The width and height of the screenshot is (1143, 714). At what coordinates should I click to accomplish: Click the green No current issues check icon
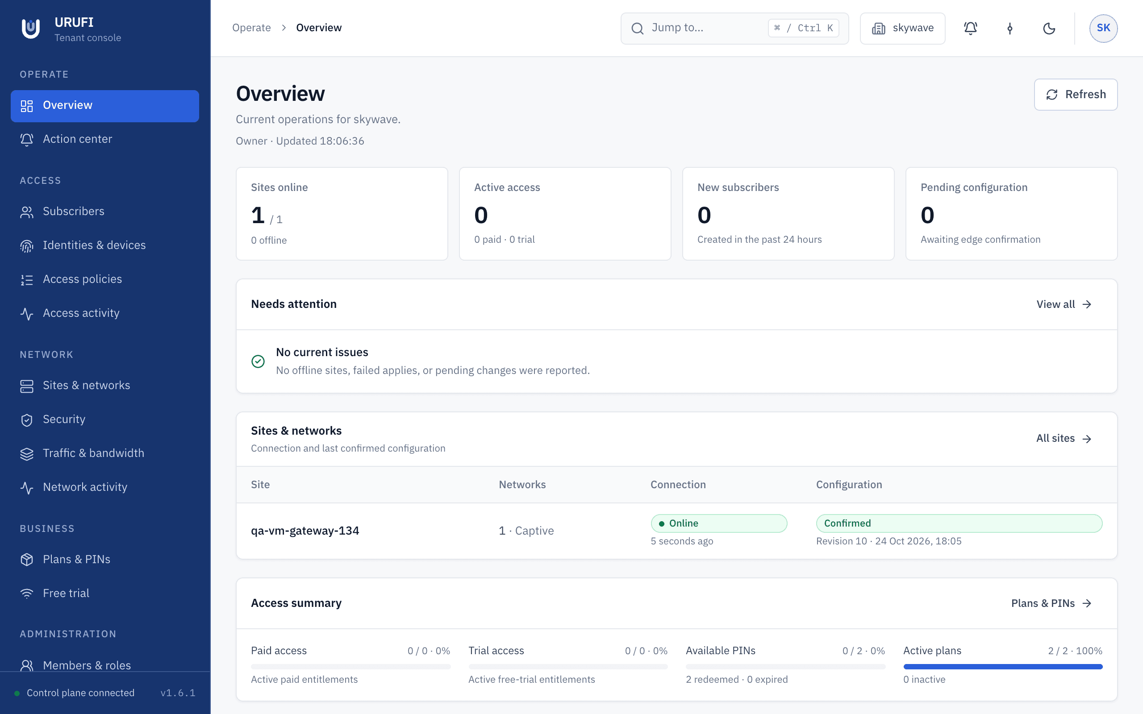point(258,361)
